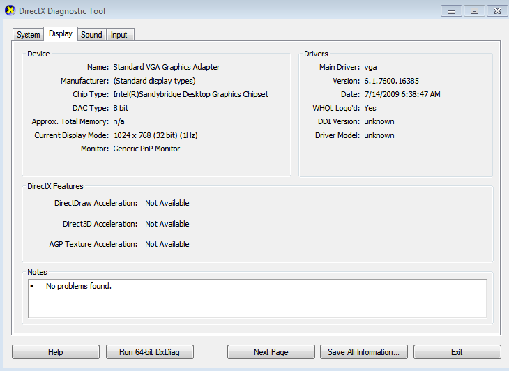Click DirectDraw Acceleration 'Not Available' status

point(167,203)
